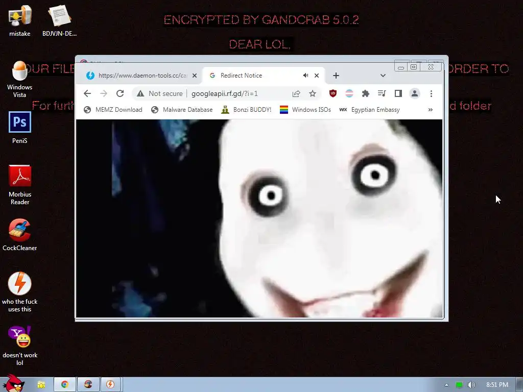523x392 pixels.
Task: Click the Not secure warning triangle icon
Action: pyautogui.click(x=140, y=94)
